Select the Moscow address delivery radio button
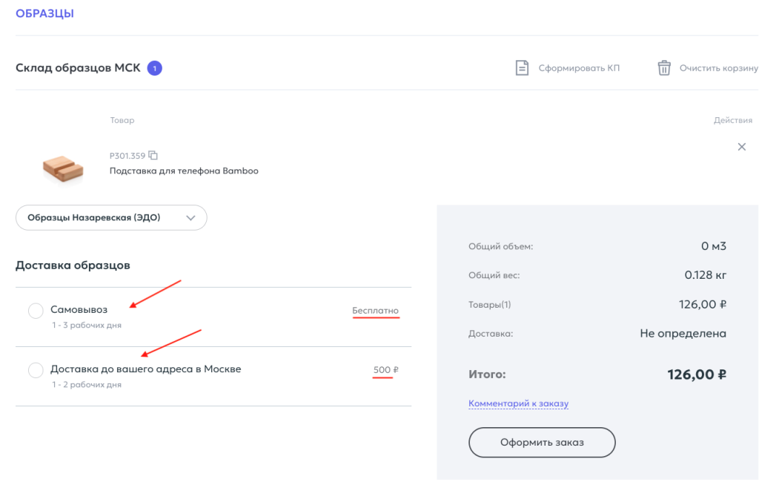Screen dimensions: 759x482 36,370
